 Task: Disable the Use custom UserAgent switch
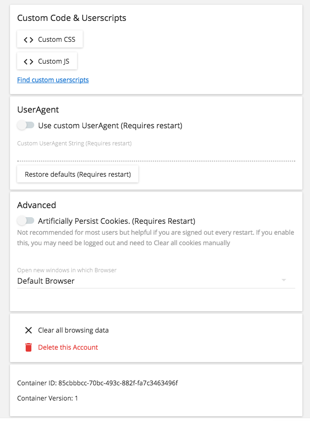click(x=26, y=124)
